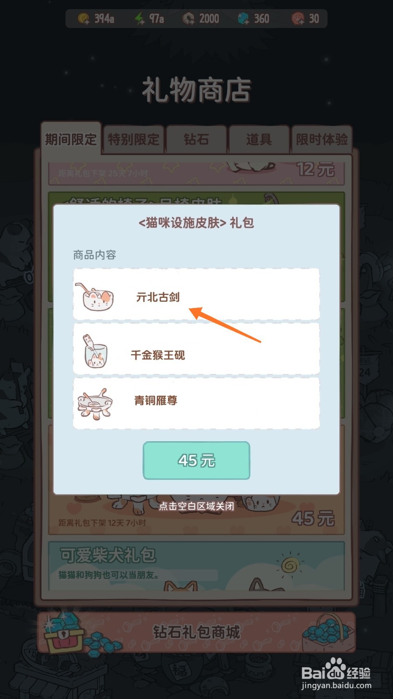Open the treasure chest icon on banner
Screen dimensions: 393x699
[64, 632]
